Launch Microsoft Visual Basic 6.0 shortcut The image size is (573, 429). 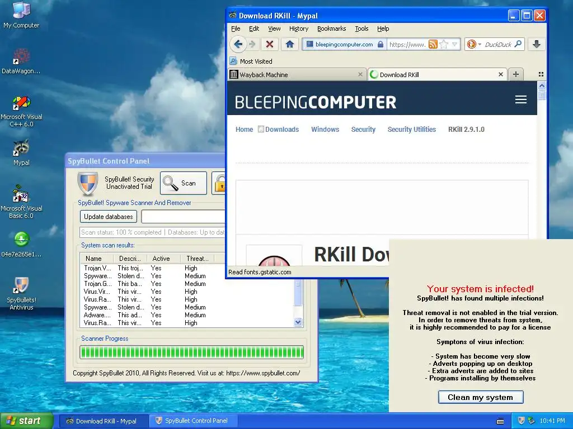pos(21,202)
